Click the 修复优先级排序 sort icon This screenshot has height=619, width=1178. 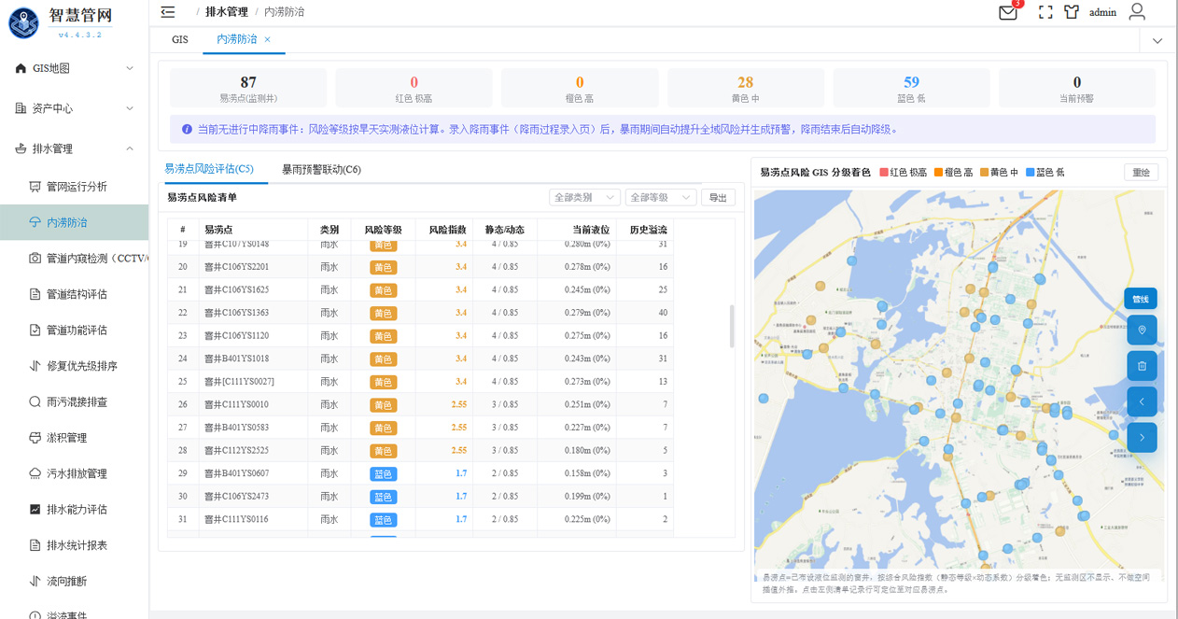coord(35,366)
